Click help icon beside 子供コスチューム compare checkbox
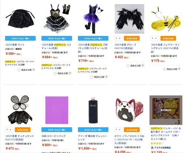This screenshot has height=153, width=185. (x=106, y=77)
